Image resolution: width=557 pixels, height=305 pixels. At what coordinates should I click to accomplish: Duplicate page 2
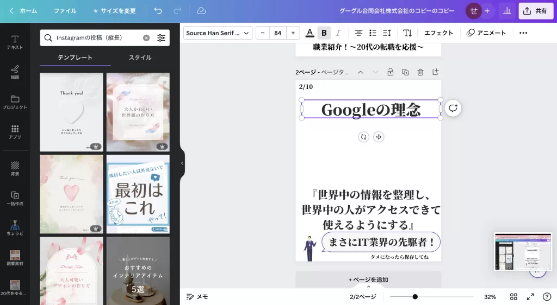(x=405, y=72)
